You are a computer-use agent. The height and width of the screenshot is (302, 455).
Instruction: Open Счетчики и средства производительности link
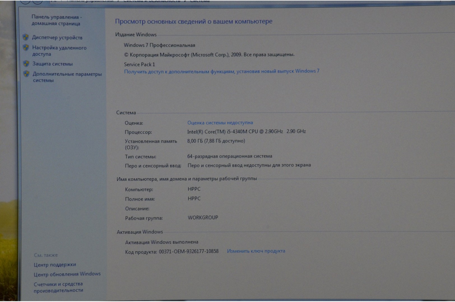point(58,287)
